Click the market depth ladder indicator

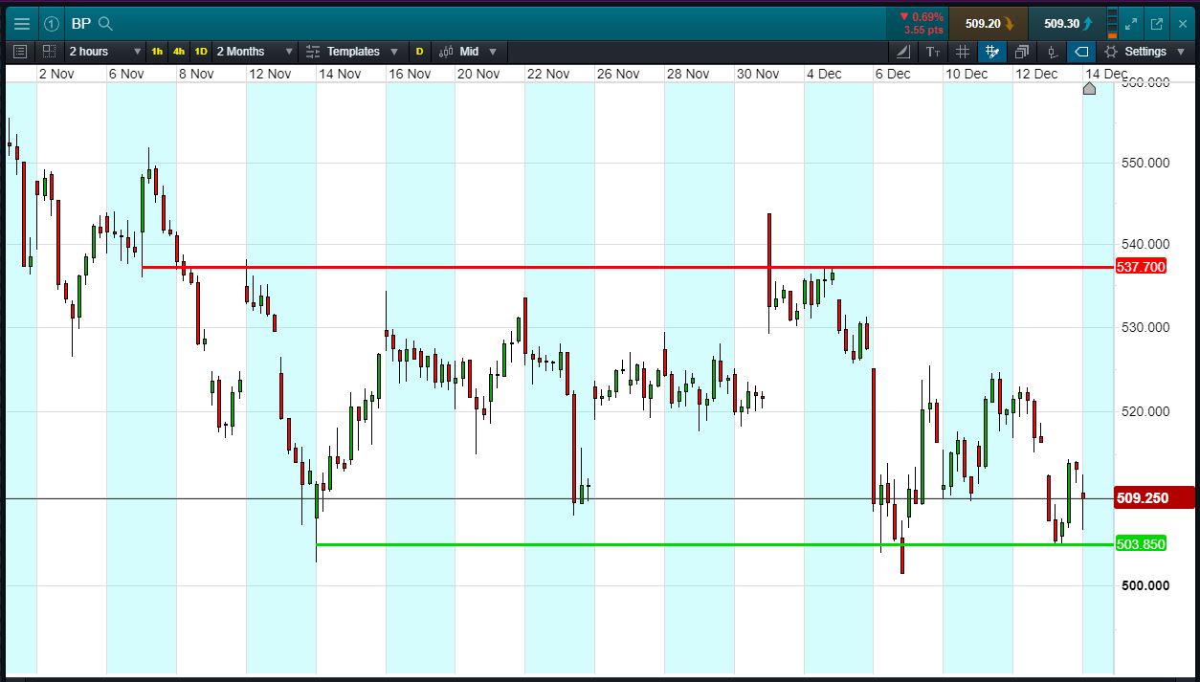point(1112,24)
